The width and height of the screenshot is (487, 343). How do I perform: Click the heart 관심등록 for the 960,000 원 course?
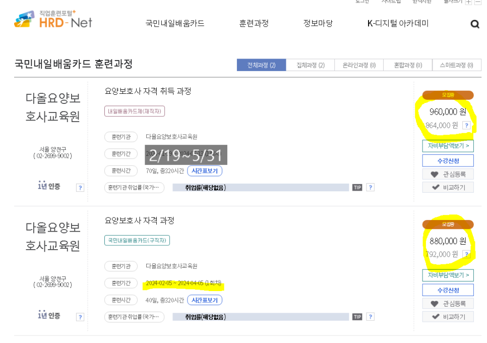[448, 175]
